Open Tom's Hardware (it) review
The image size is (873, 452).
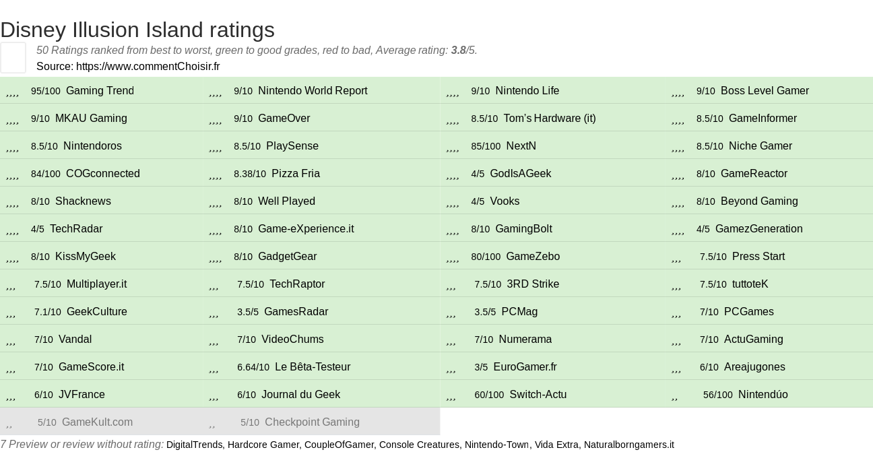(x=550, y=119)
